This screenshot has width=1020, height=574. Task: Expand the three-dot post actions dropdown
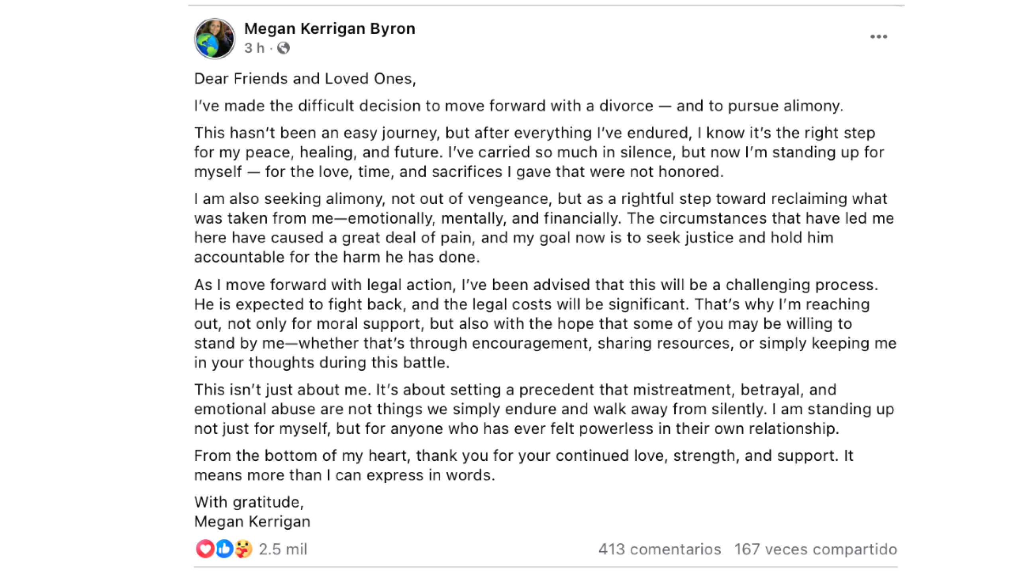[x=878, y=37]
